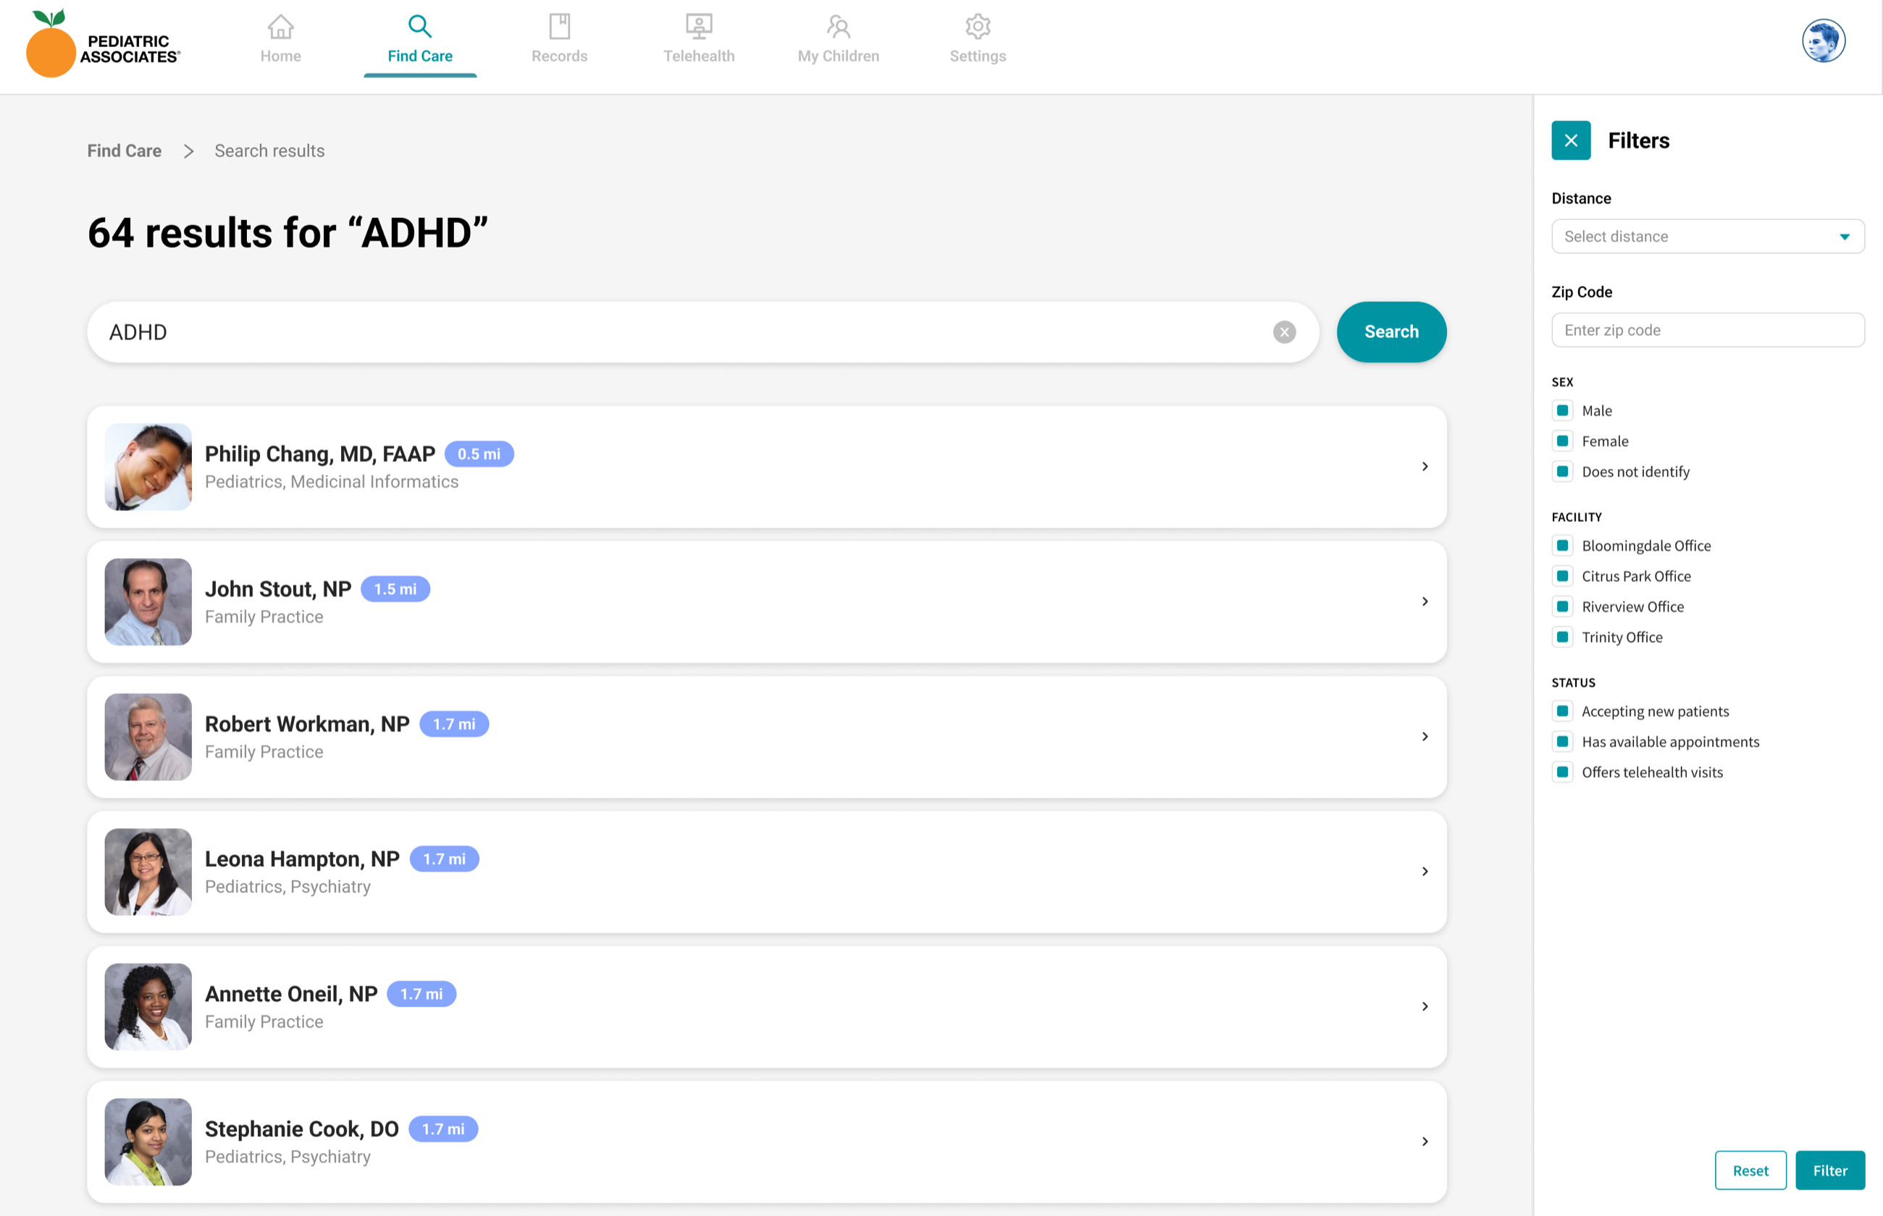Toggle Offers telehealth visits checkbox
The height and width of the screenshot is (1216, 1883).
1561,772
